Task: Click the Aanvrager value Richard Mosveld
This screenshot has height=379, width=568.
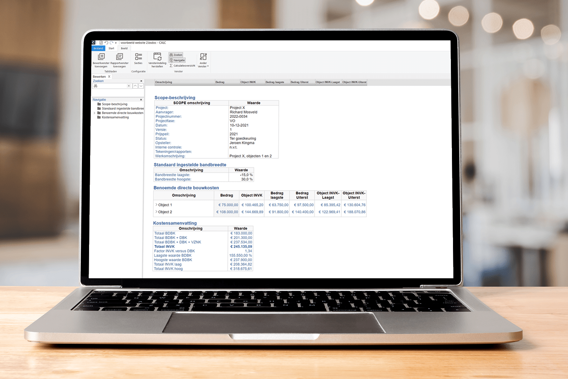Action: [243, 112]
